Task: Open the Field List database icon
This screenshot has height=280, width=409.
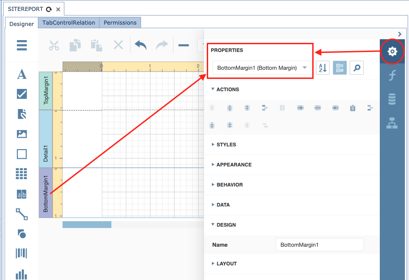Action: click(x=392, y=99)
